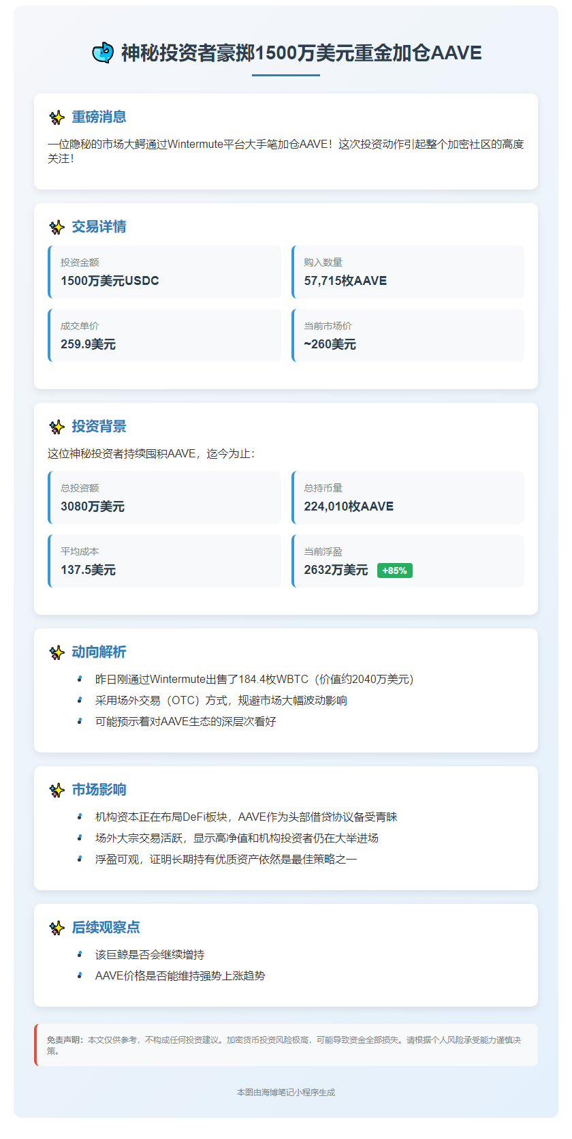Click the main title 神秘投资者豪掷1500万美元重金加仓AAVE

(x=301, y=52)
